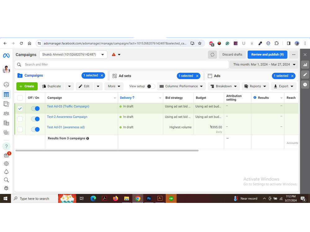Viewport: 310px width, 232px height.
Task: Open Billing coins icon in sidebar
Action: (6, 123)
